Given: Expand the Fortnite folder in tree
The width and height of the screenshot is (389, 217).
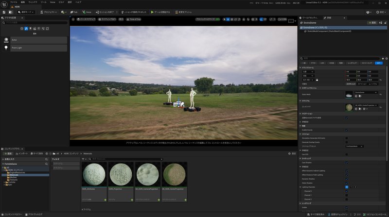Looking at the screenshot, I should tap(5, 182).
